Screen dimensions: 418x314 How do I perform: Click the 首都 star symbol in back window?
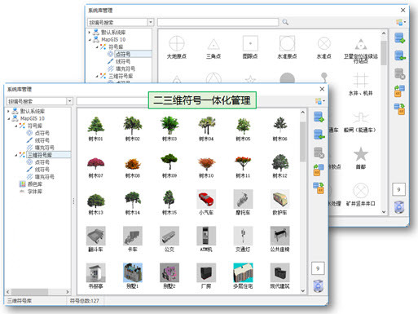[x=361, y=158]
